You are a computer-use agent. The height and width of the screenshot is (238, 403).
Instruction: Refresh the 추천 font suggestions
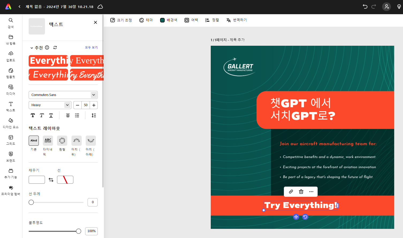55,48
